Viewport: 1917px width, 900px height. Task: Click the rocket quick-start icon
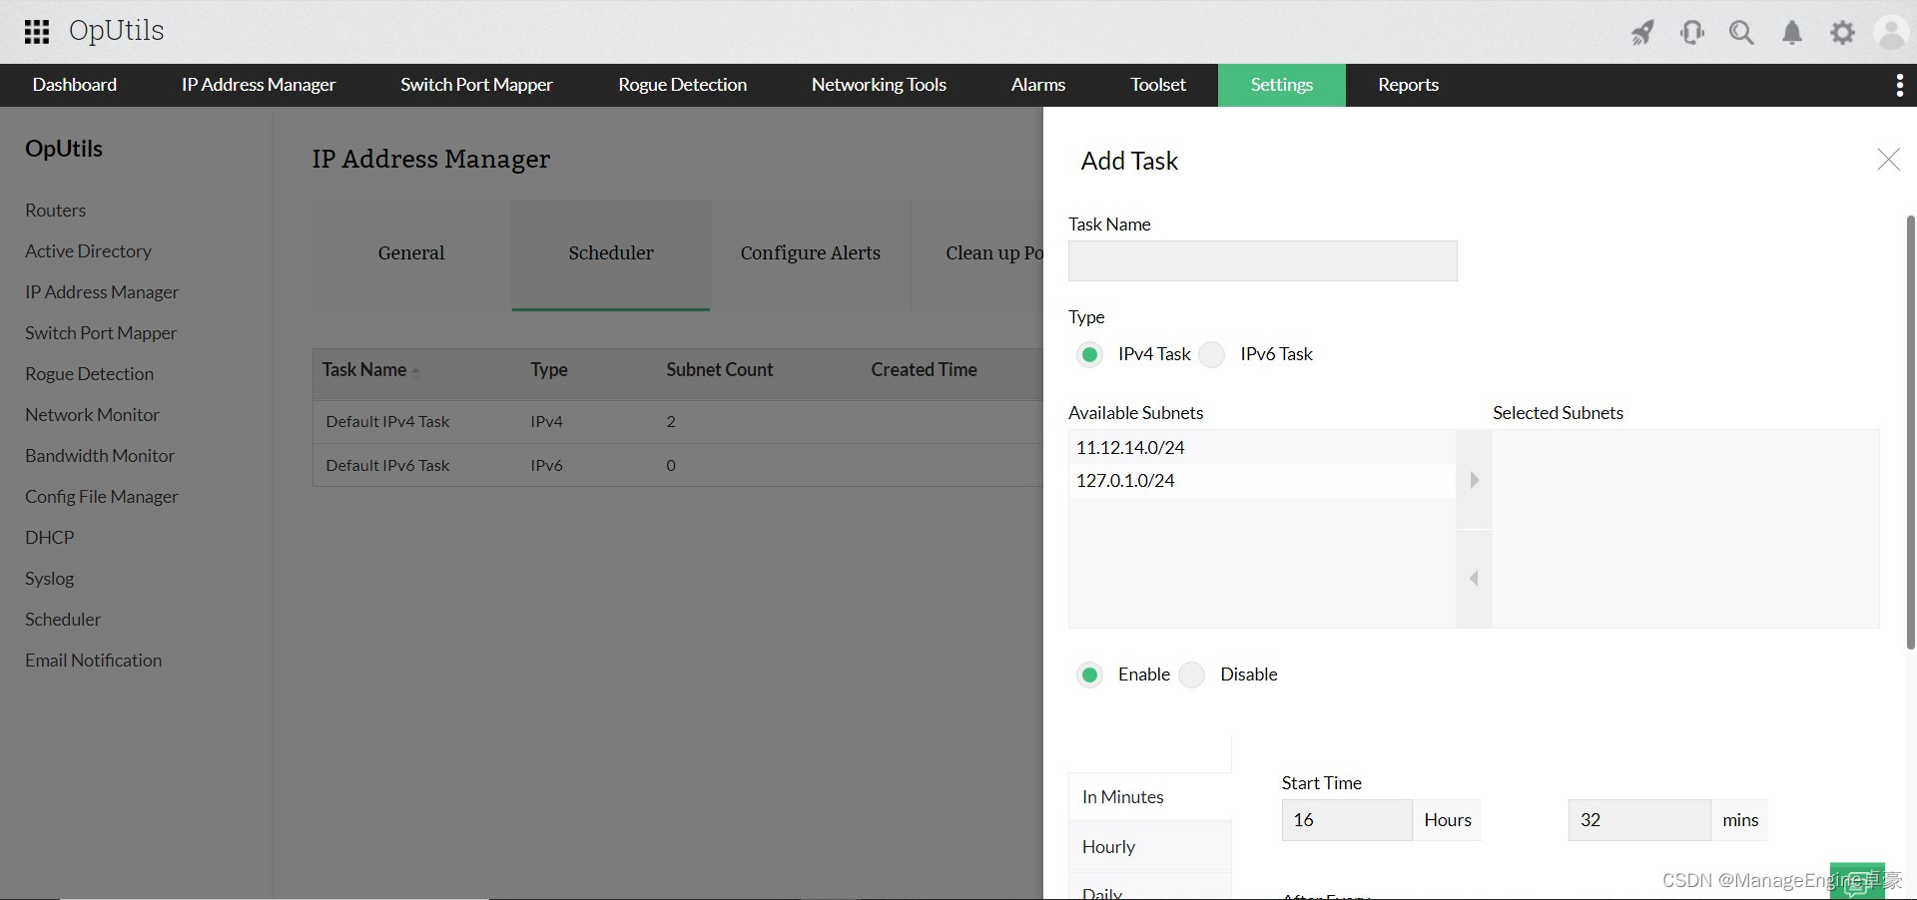pos(1642,33)
